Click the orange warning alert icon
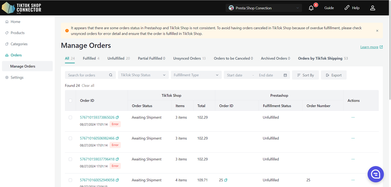The image size is (391, 187). coord(67,31)
